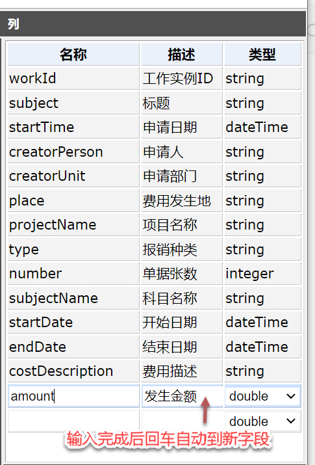
Task: Click the 名称 column header
Action: click(73, 54)
